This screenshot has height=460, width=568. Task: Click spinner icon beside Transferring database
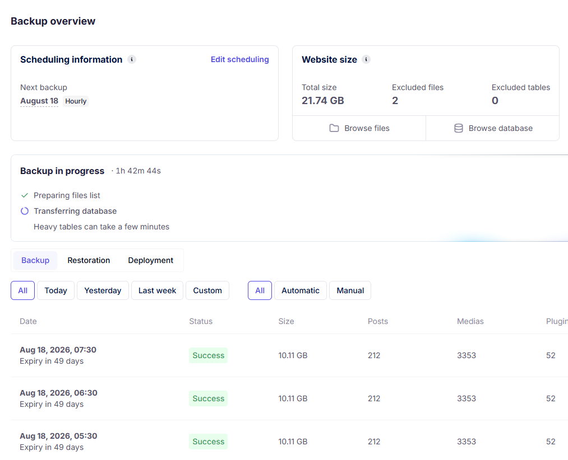click(x=25, y=211)
